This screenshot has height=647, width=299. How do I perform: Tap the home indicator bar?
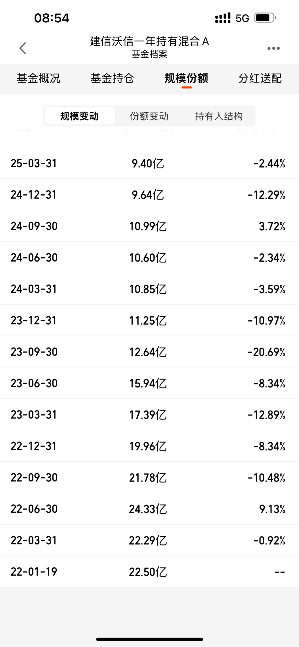pos(149,639)
